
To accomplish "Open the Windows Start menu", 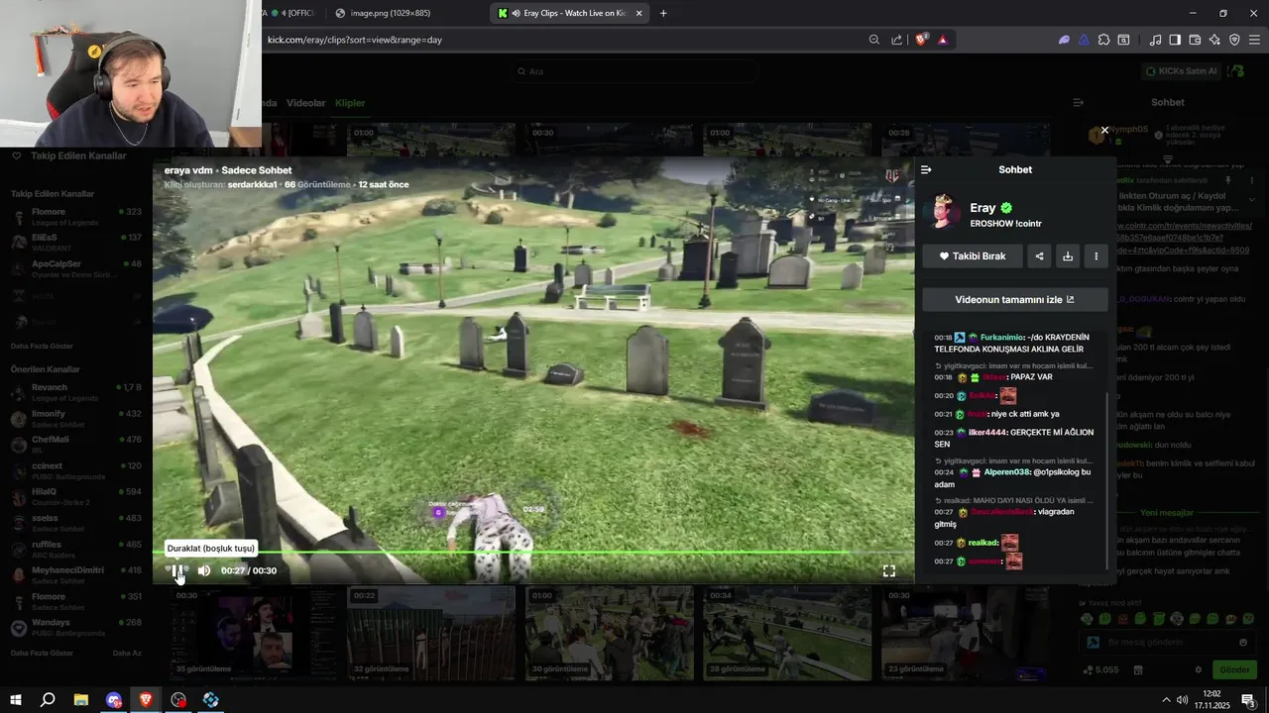I will tap(16, 700).
